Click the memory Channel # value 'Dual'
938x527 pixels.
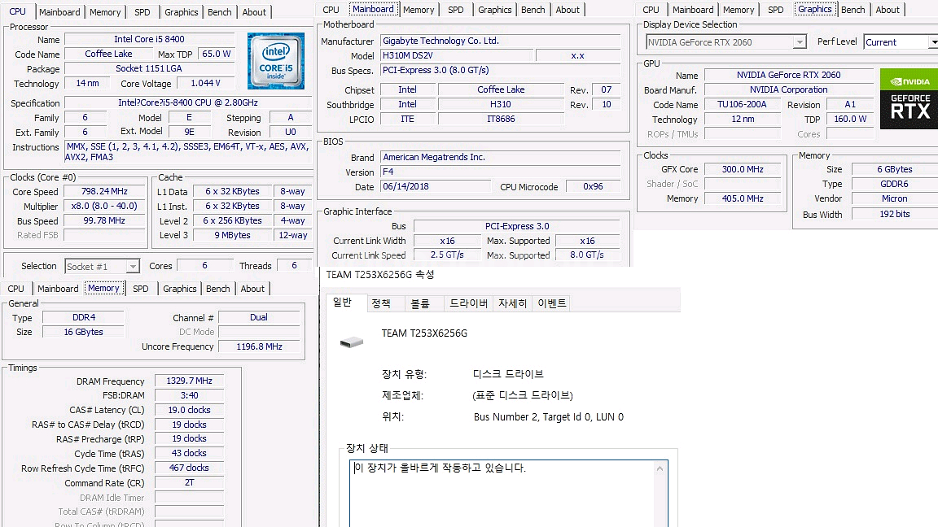point(259,317)
